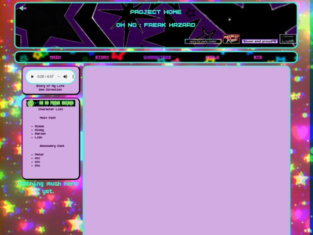The image size is (313, 235).
Task: Play the Story of My Life audio
Action: click(x=32, y=77)
